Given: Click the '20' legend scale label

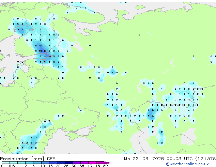Looking at the screenshot, I should coord(58,166).
